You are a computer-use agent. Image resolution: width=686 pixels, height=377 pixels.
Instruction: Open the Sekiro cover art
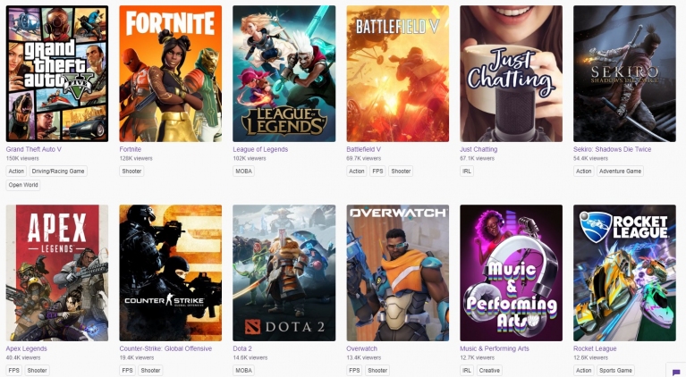coord(625,73)
